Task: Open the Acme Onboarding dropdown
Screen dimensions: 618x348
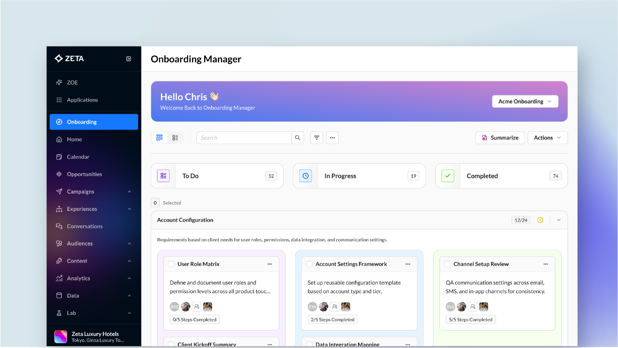Action: pos(525,101)
